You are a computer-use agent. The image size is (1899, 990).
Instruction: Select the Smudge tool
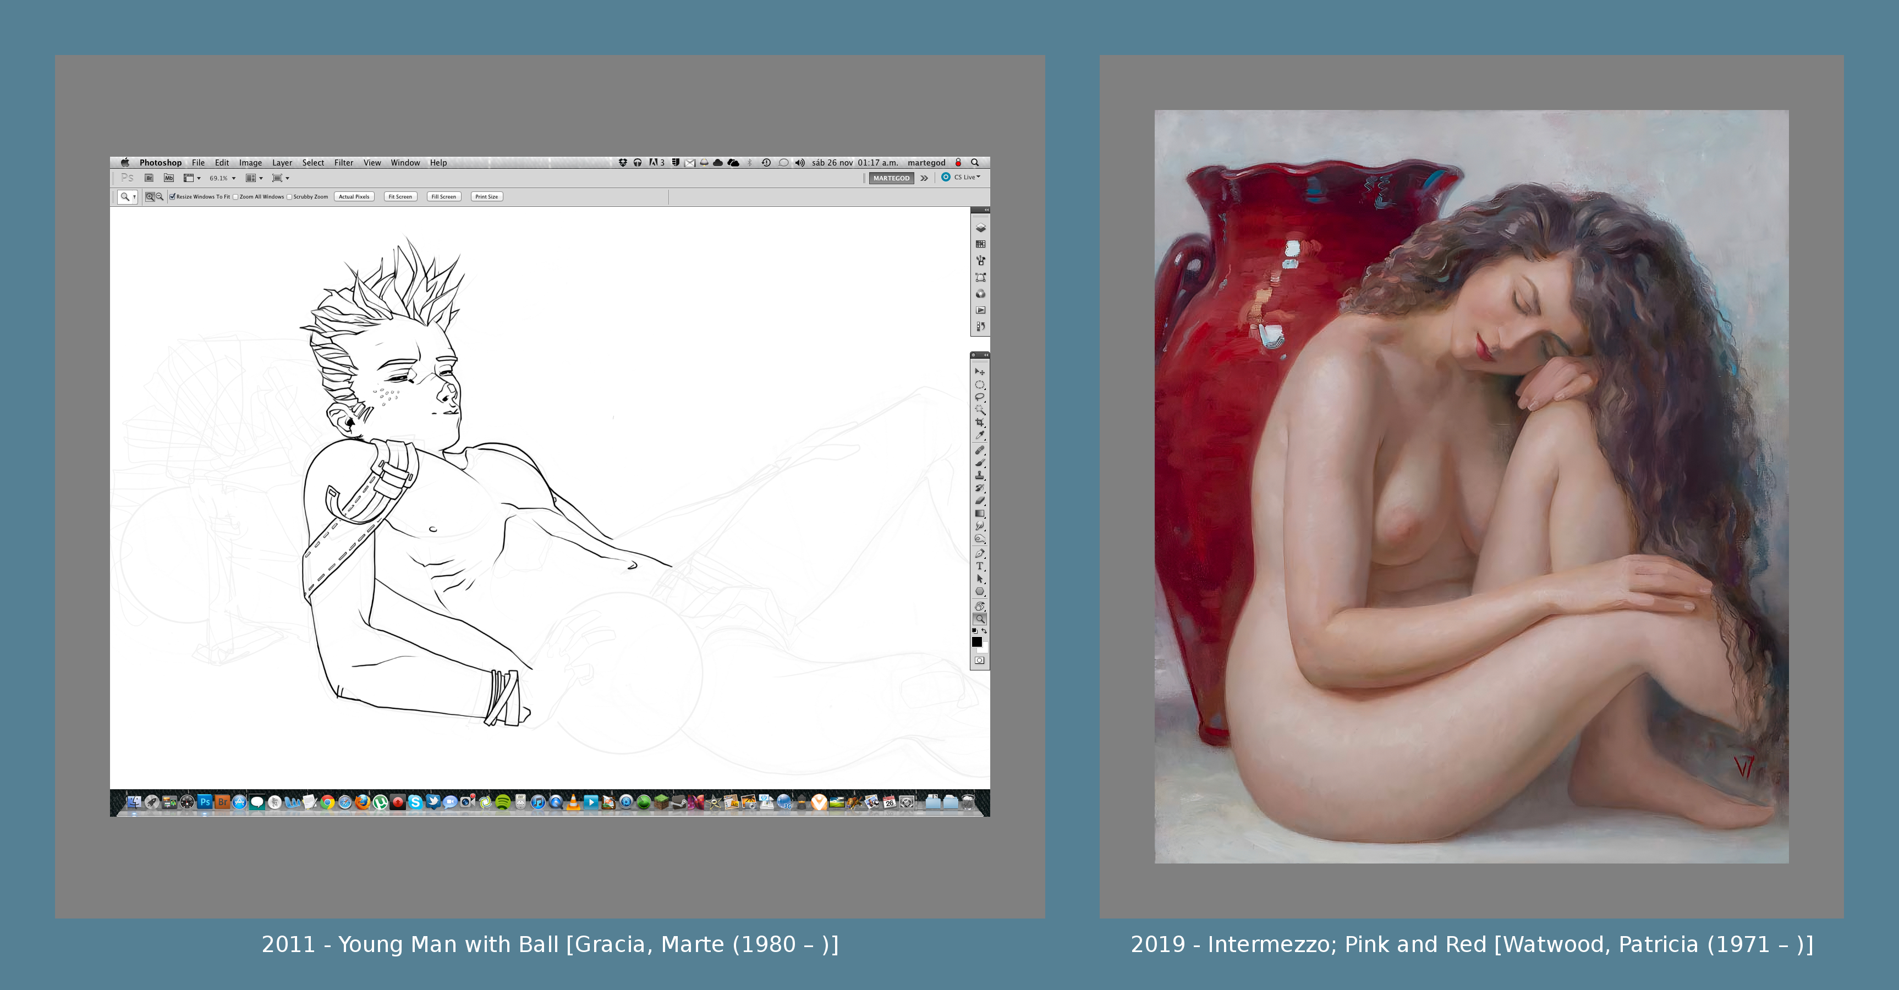[980, 526]
